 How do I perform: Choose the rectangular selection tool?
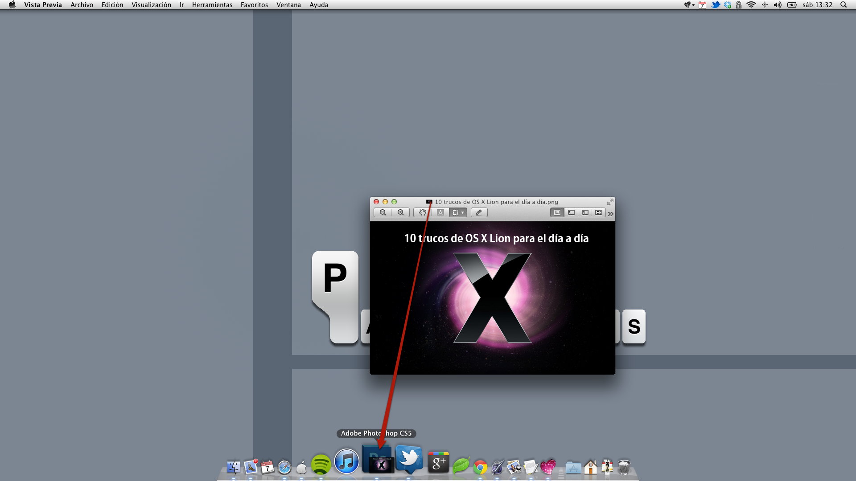click(x=455, y=212)
